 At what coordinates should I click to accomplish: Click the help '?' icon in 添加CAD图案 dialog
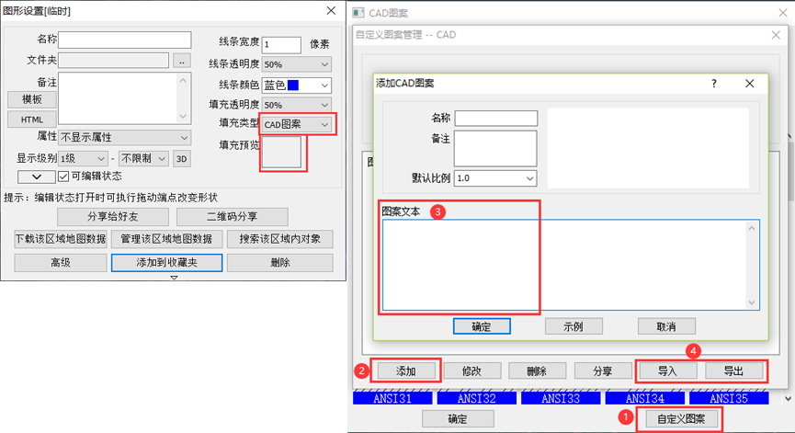[x=714, y=83]
